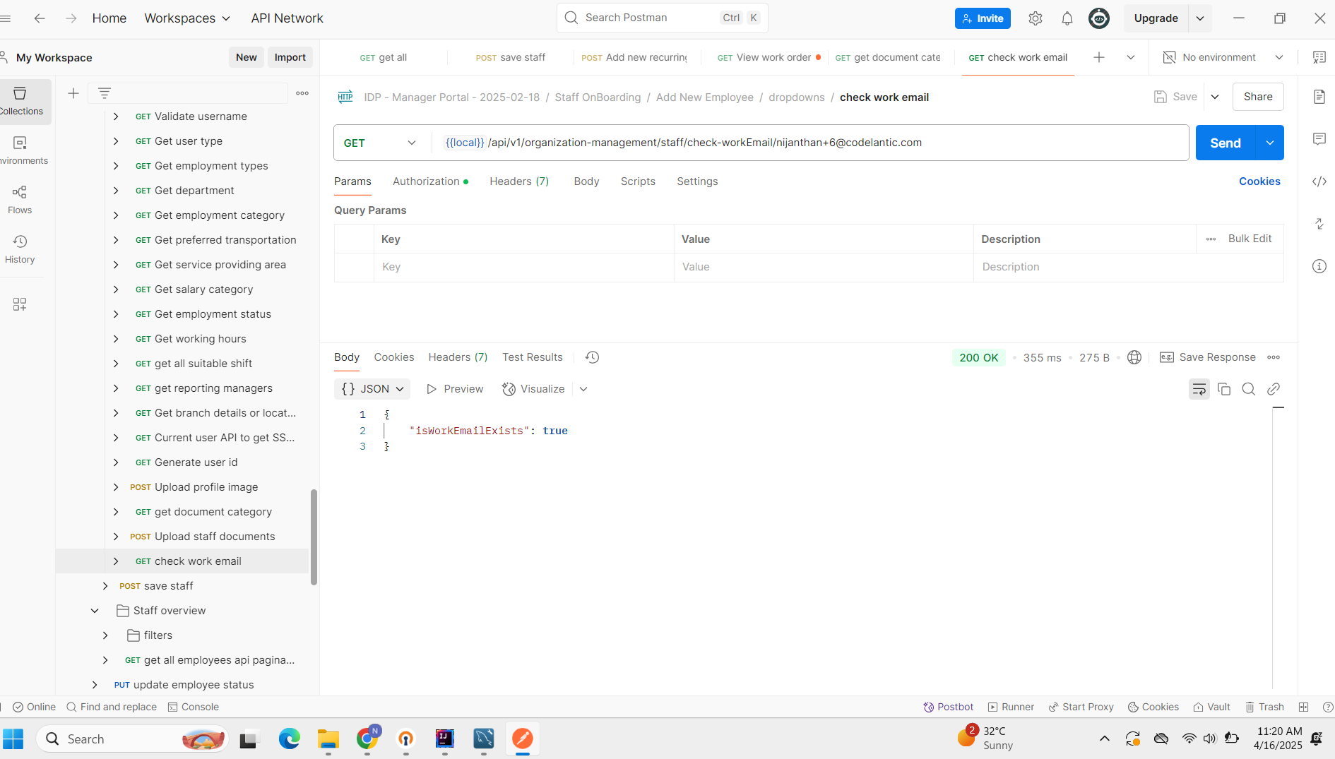Screen dimensions: 1335x759
Task: Click Save Response
Action: pyautogui.click(x=1208, y=357)
